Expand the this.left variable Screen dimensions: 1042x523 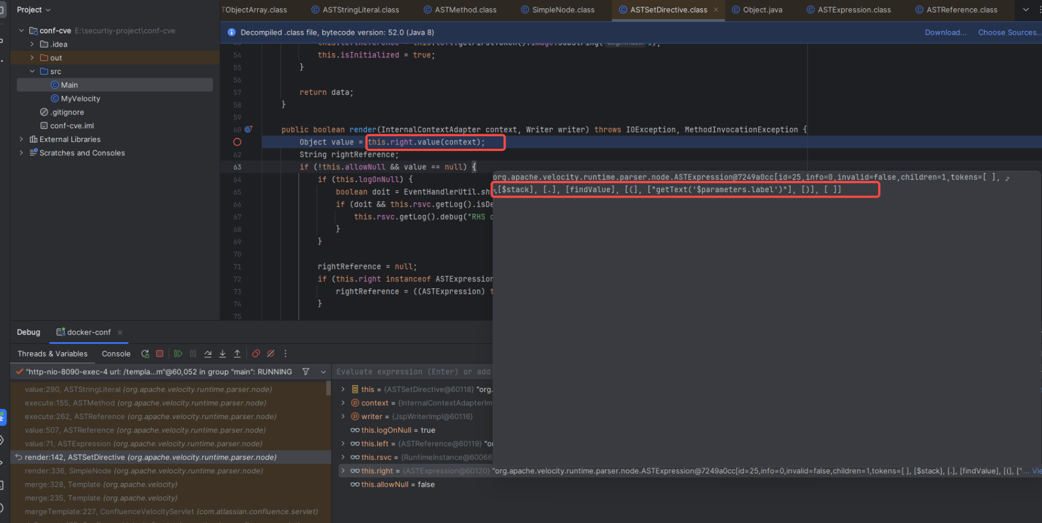[343, 444]
